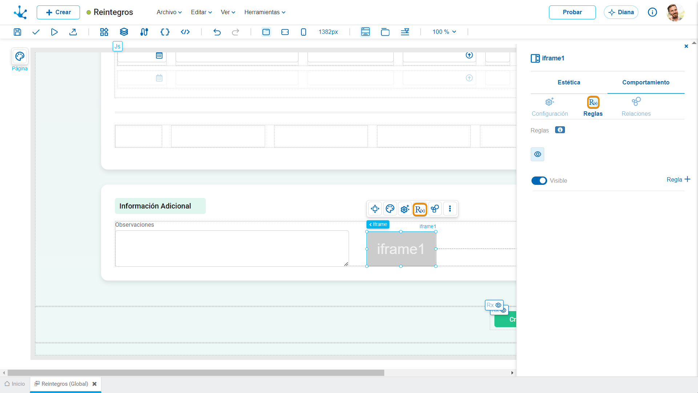This screenshot has width=698, height=393.
Task: Click the Página palette icon
Action: tap(20, 56)
